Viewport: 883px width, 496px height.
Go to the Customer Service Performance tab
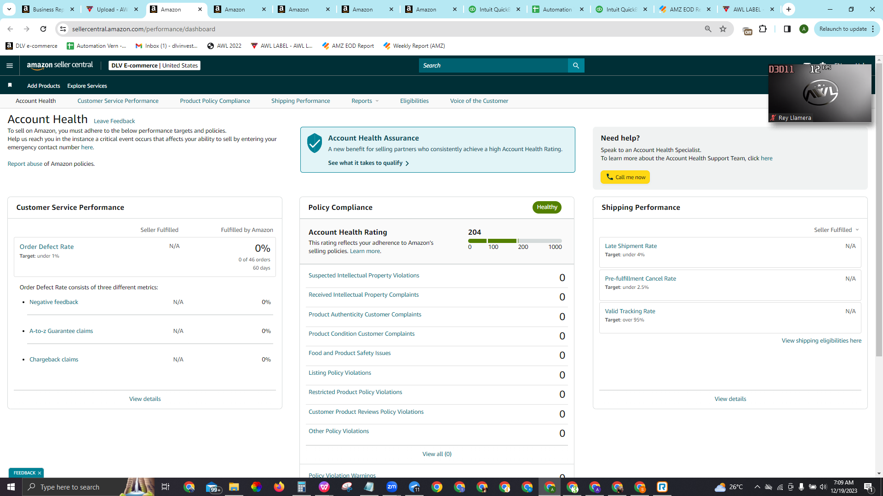click(118, 101)
